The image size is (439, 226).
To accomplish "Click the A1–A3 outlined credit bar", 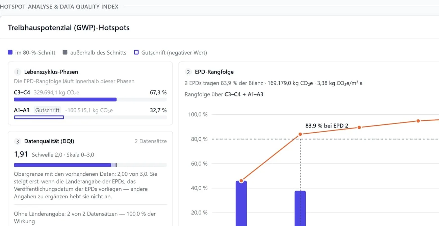I will (39, 117).
